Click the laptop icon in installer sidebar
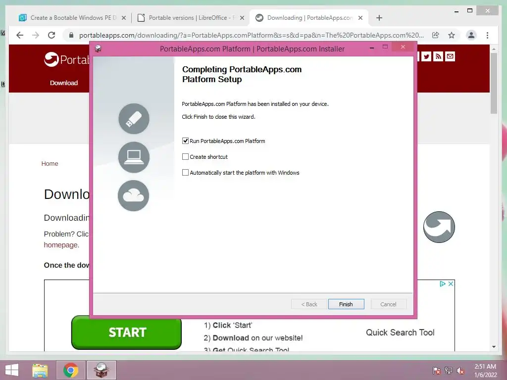The width and height of the screenshot is (507, 380). click(134, 157)
